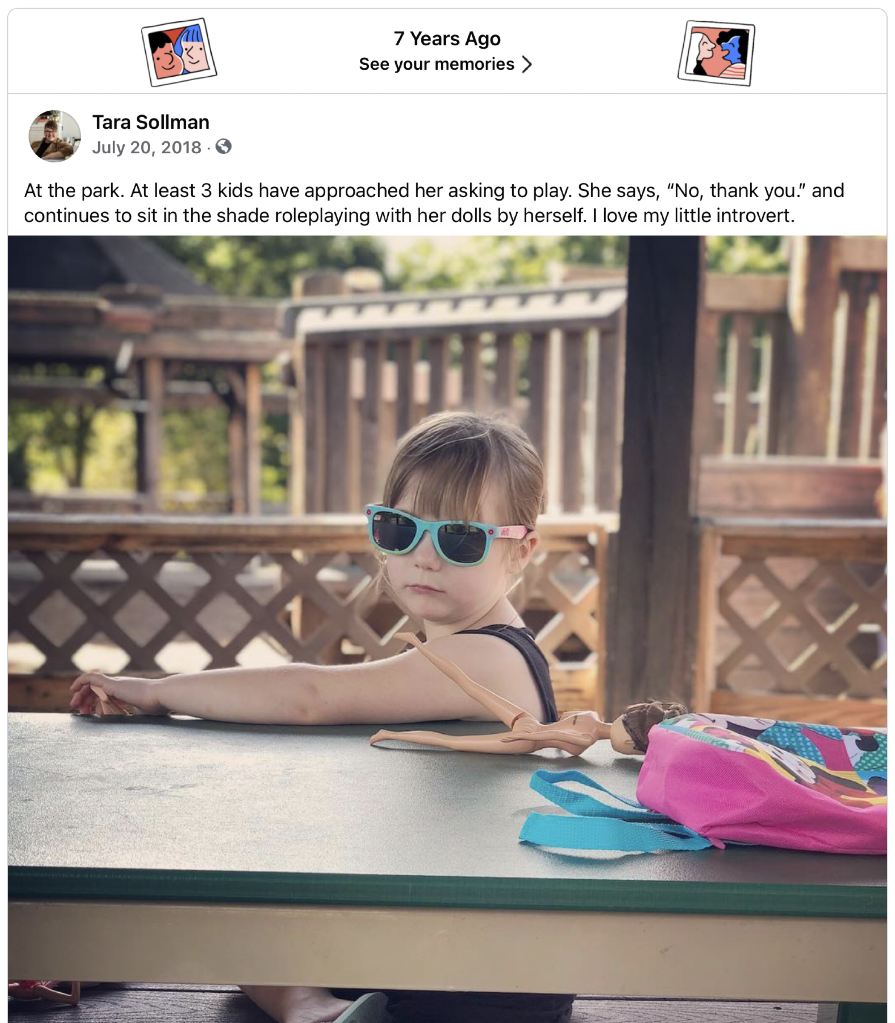
Task: Open Tara Sollman's profile picture
Action: click(55, 136)
